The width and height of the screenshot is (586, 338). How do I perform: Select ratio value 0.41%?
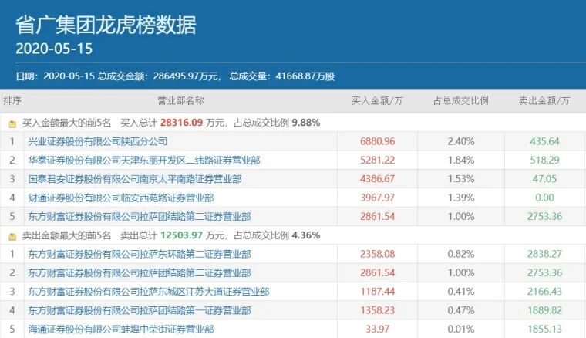coord(461,291)
